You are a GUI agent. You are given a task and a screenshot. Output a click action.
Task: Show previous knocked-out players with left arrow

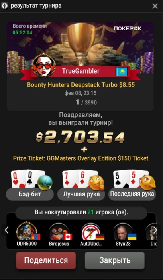[7, 230]
